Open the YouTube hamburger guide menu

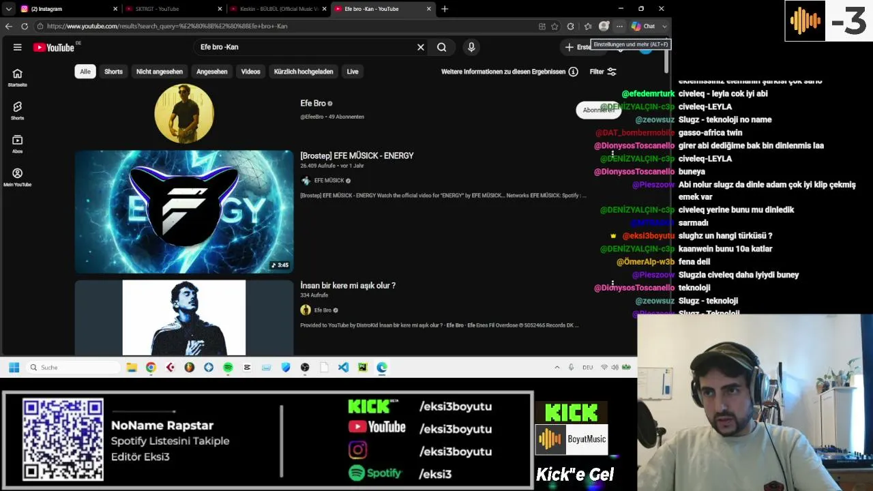[18, 47]
